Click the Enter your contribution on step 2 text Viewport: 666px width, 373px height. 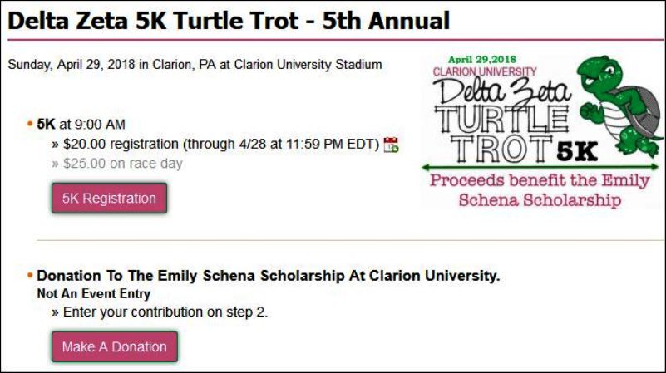click(x=160, y=312)
